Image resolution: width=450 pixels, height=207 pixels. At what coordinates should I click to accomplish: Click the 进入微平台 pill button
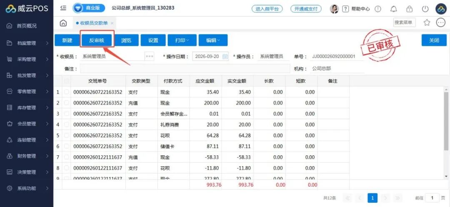coord(267,9)
